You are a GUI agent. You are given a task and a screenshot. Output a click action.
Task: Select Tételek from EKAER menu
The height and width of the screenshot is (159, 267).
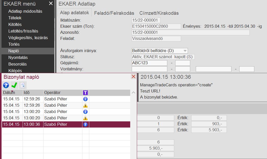pyautogui.click(x=15, y=18)
